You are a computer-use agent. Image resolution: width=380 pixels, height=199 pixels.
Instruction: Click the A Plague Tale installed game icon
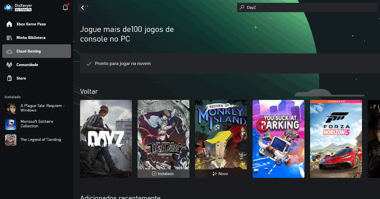(x=11, y=108)
